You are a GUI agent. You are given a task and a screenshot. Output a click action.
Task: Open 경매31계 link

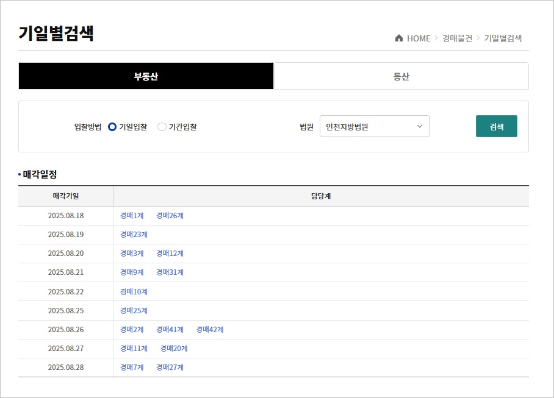[170, 272]
